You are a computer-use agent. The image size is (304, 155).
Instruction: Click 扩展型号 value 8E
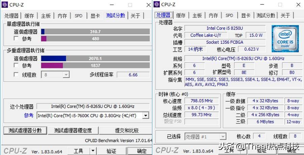(x=244, y=72)
